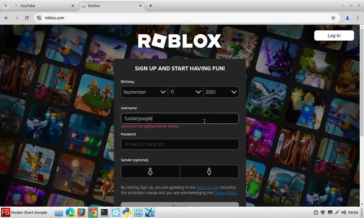Click the network plug tray icon
364x218 pixels.
coord(337,212)
